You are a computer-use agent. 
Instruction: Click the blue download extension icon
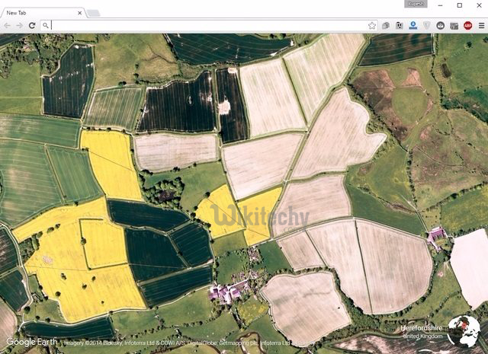413,25
